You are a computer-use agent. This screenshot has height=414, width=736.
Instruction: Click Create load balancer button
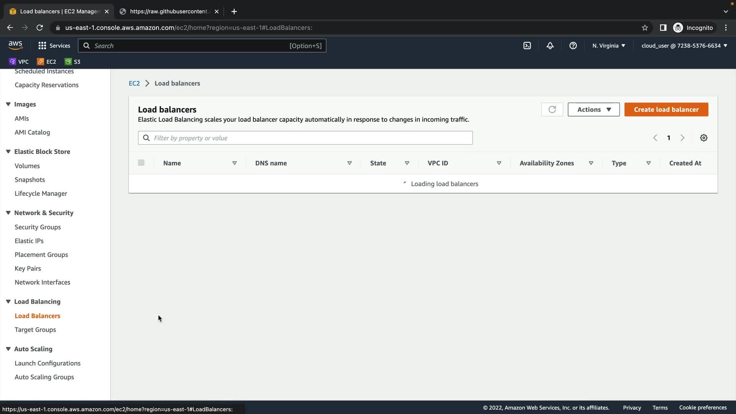click(x=666, y=110)
